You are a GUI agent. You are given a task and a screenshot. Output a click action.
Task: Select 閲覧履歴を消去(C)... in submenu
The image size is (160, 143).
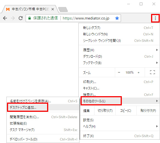pyautogui.click(x=43, y=117)
